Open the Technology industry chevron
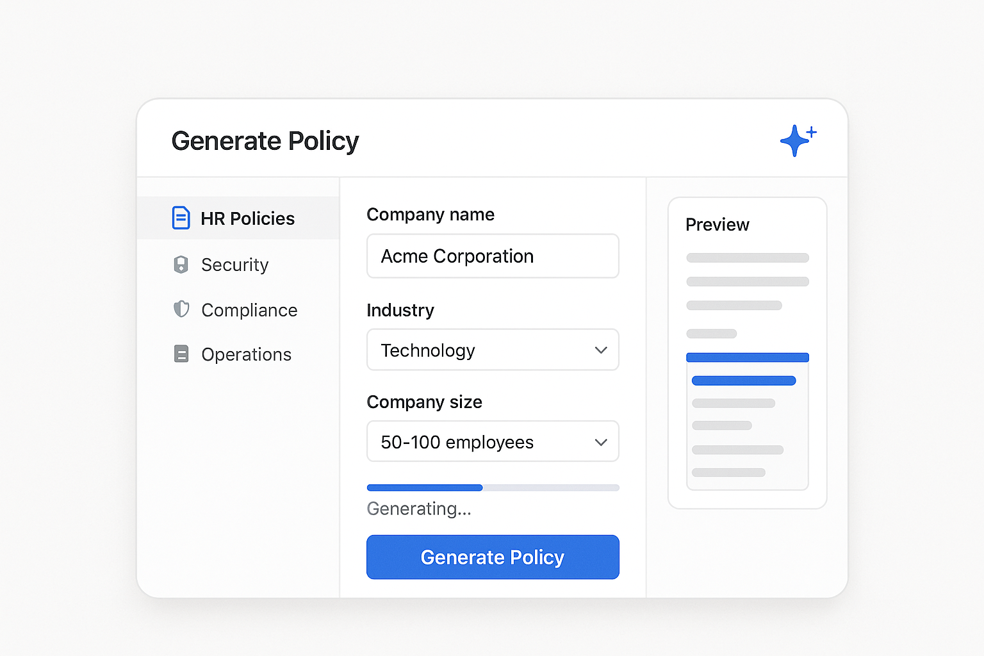Image resolution: width=984 pixels, height=656 pixels. coord(601,350)
